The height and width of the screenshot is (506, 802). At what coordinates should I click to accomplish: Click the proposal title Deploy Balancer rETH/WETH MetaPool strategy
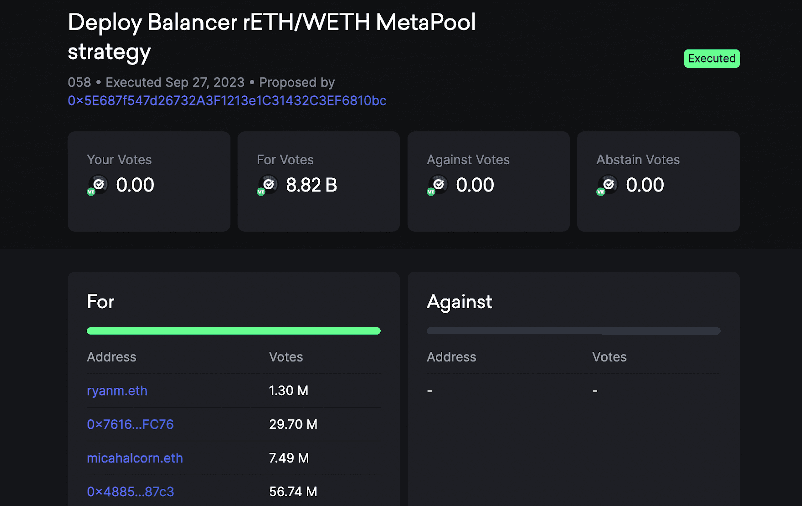point(272,37)
